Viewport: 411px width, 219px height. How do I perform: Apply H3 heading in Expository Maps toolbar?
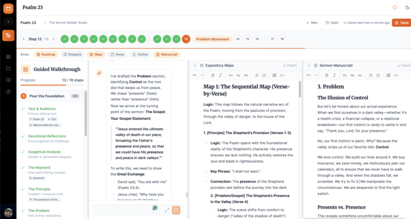[246, 75]
